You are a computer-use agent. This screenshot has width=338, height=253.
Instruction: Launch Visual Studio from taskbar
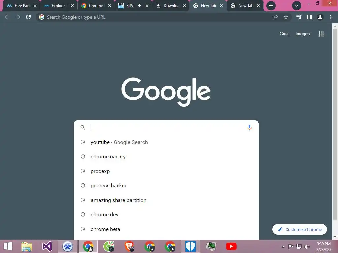47,246
